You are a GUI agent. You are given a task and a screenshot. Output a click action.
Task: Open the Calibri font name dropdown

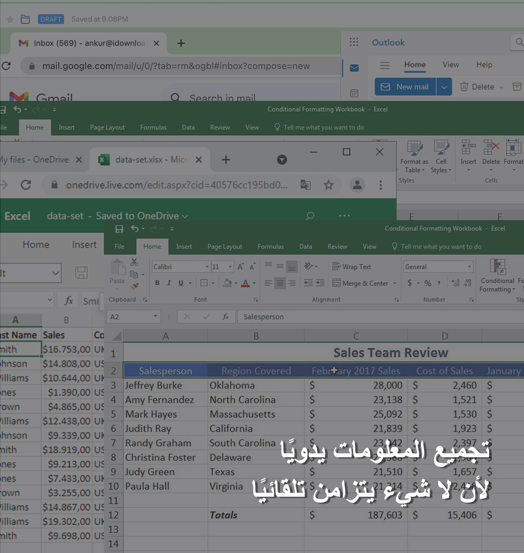coord(207,267)
